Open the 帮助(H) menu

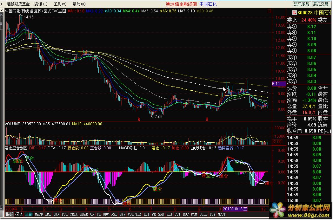(79, 4)
